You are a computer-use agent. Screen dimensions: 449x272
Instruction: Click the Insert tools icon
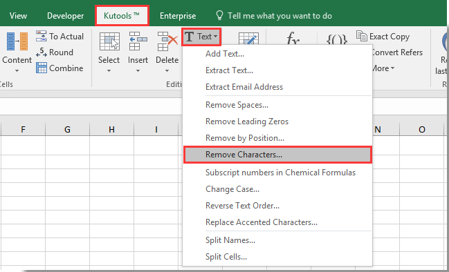click(x=138, y=41)
